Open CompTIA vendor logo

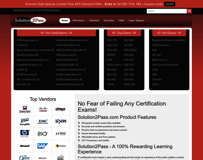click(25, 122)
